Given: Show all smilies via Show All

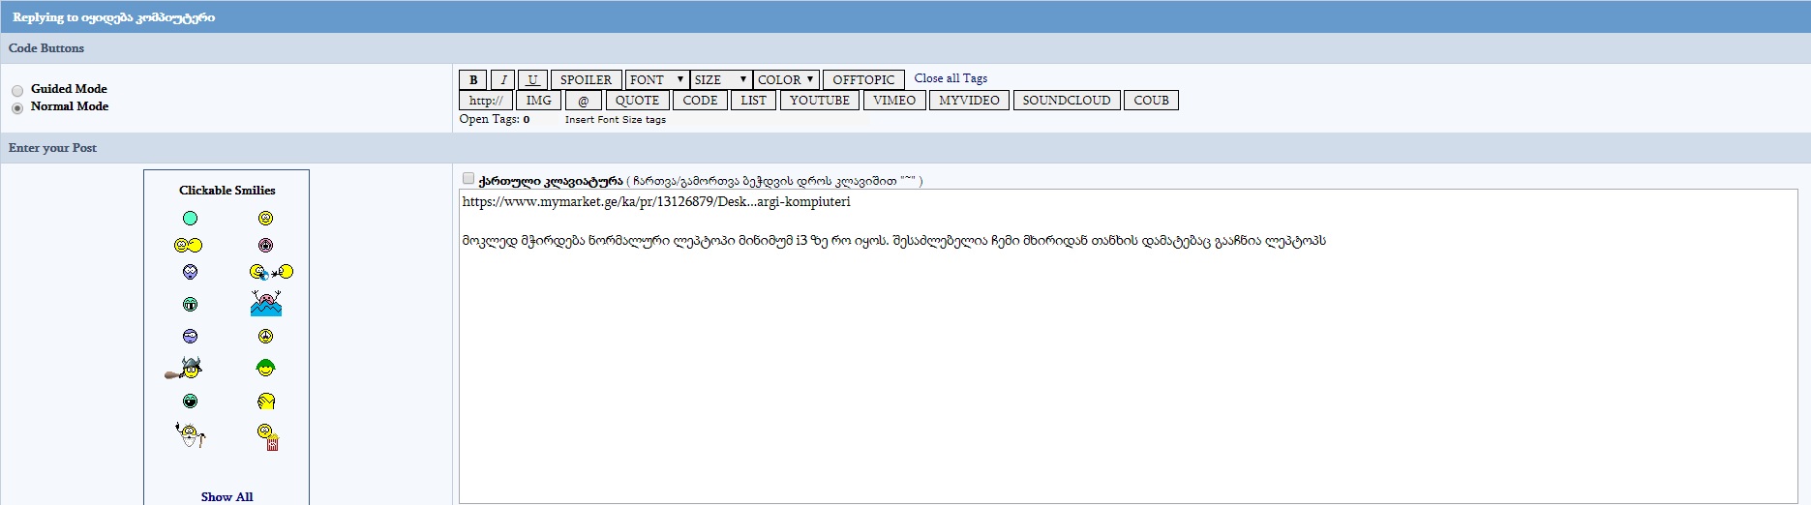Looking at the screenshot, I should [226, 496].
